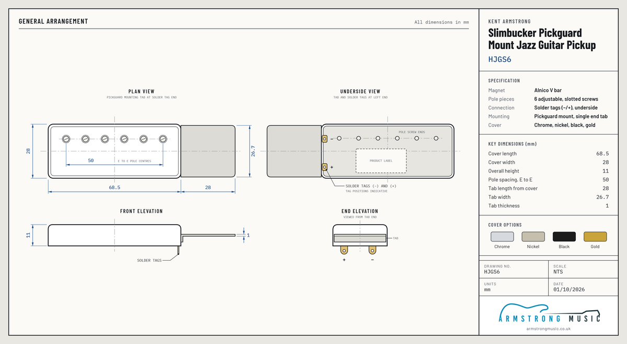Click the 'SOLDER TAGS' callout in front elevation
The width and height of the screenshot is (627, 344).
click(149, 260)
